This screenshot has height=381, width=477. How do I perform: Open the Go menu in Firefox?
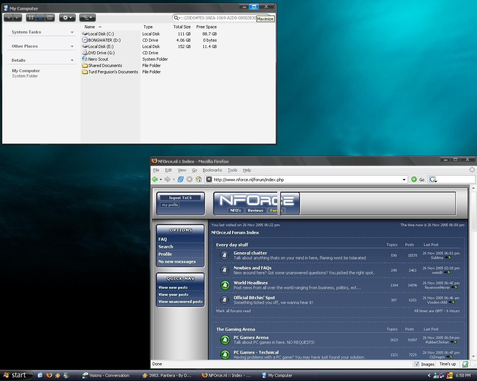pyautogui.click(x=194, y=170)
